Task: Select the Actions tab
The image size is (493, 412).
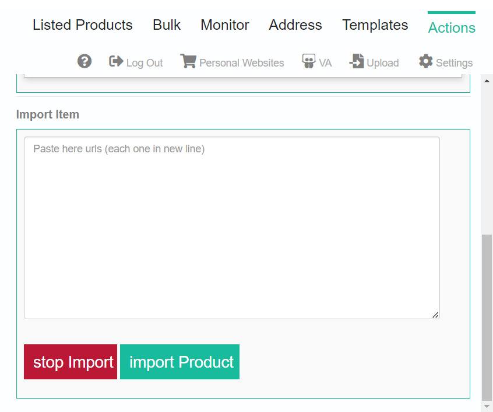Action: 452,27
